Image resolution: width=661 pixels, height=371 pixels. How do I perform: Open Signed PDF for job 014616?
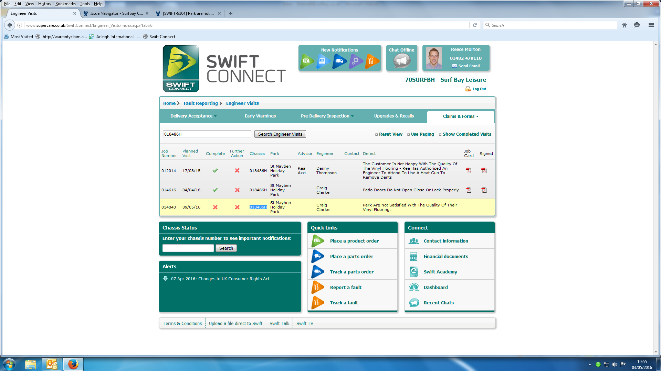click(x=484, y=190)
